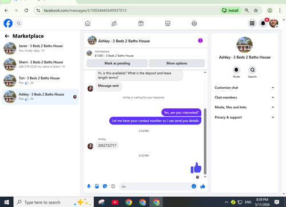Expand Customize chat section
Screen dimensions: 286x207
click(244, 88)
